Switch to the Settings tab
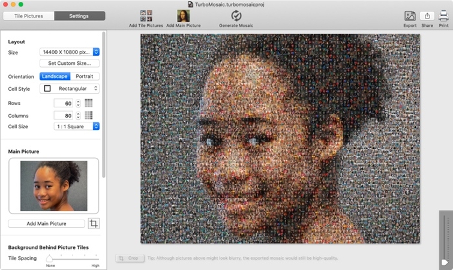453x270 pixels. [x=79, y=16]
